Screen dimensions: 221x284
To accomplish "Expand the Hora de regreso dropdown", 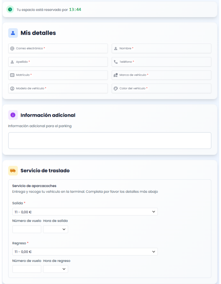I will pos(56,269).
